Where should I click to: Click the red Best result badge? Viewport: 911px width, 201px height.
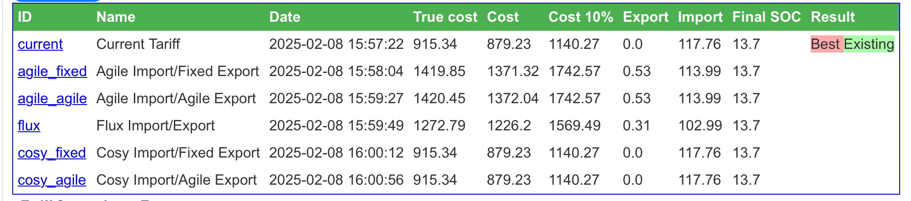pyautogui.click(x=827, y=44)
